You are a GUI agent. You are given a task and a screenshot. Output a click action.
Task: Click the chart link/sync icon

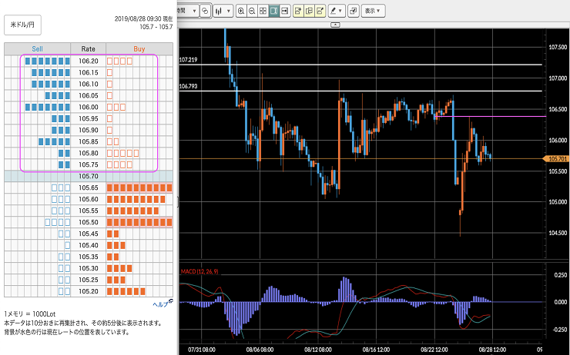pos(206,11)
